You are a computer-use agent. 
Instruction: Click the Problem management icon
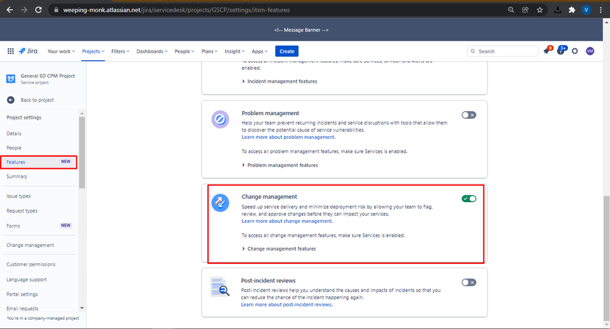point(220,119)
